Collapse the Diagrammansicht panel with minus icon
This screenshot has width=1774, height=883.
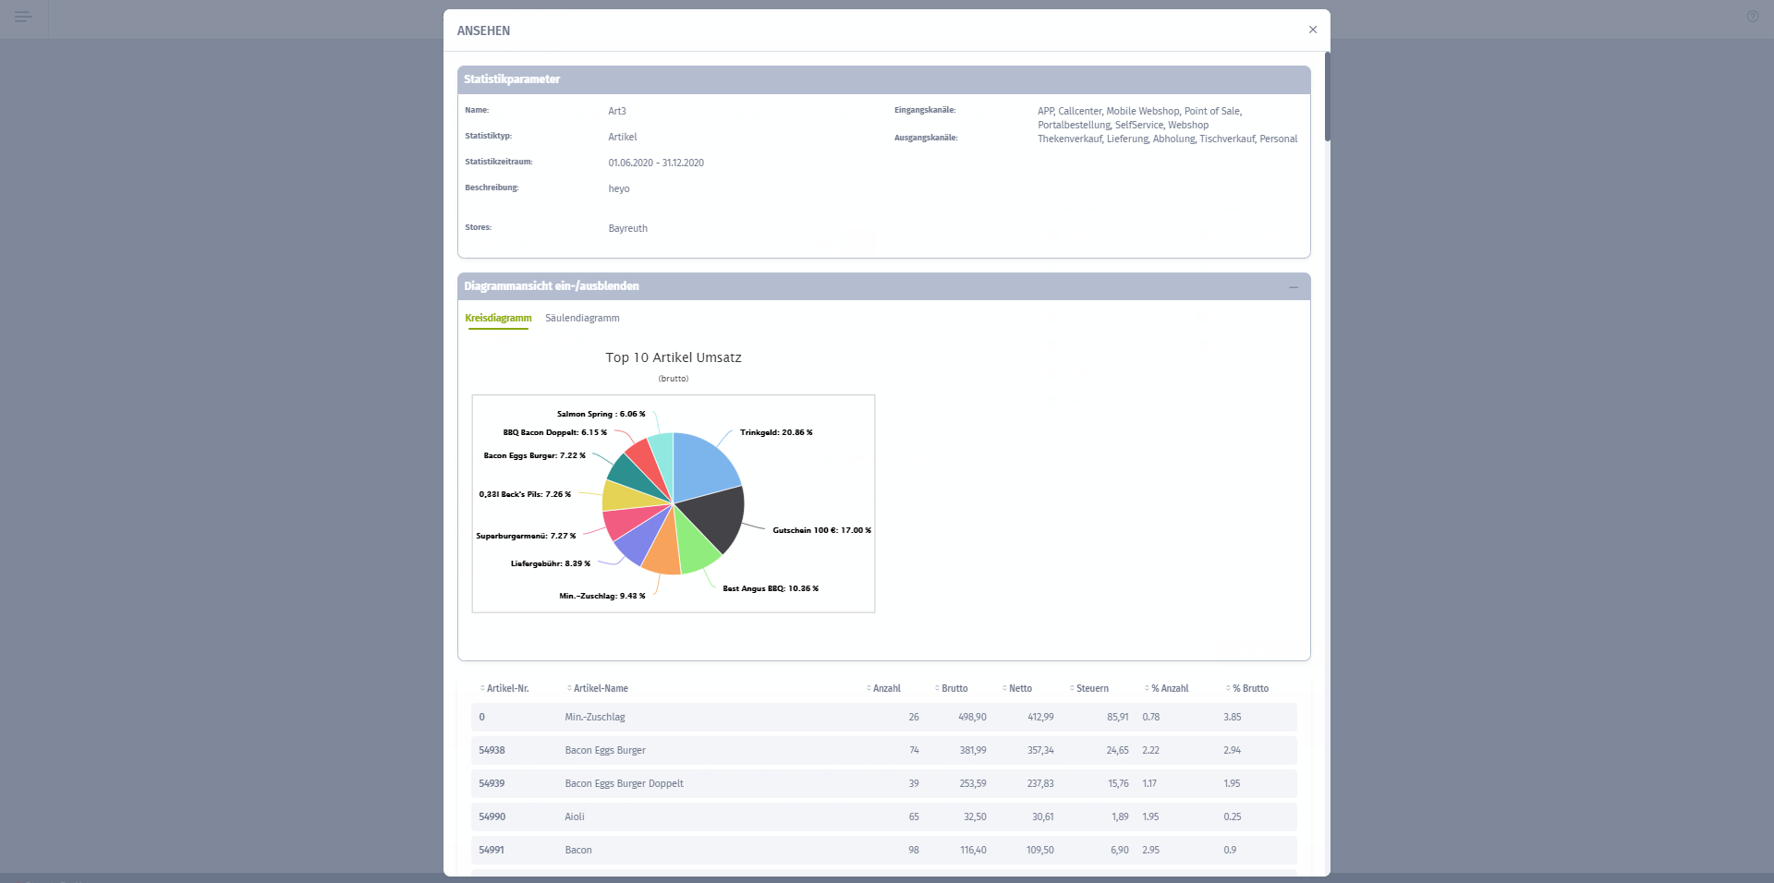click(1294, 287)
